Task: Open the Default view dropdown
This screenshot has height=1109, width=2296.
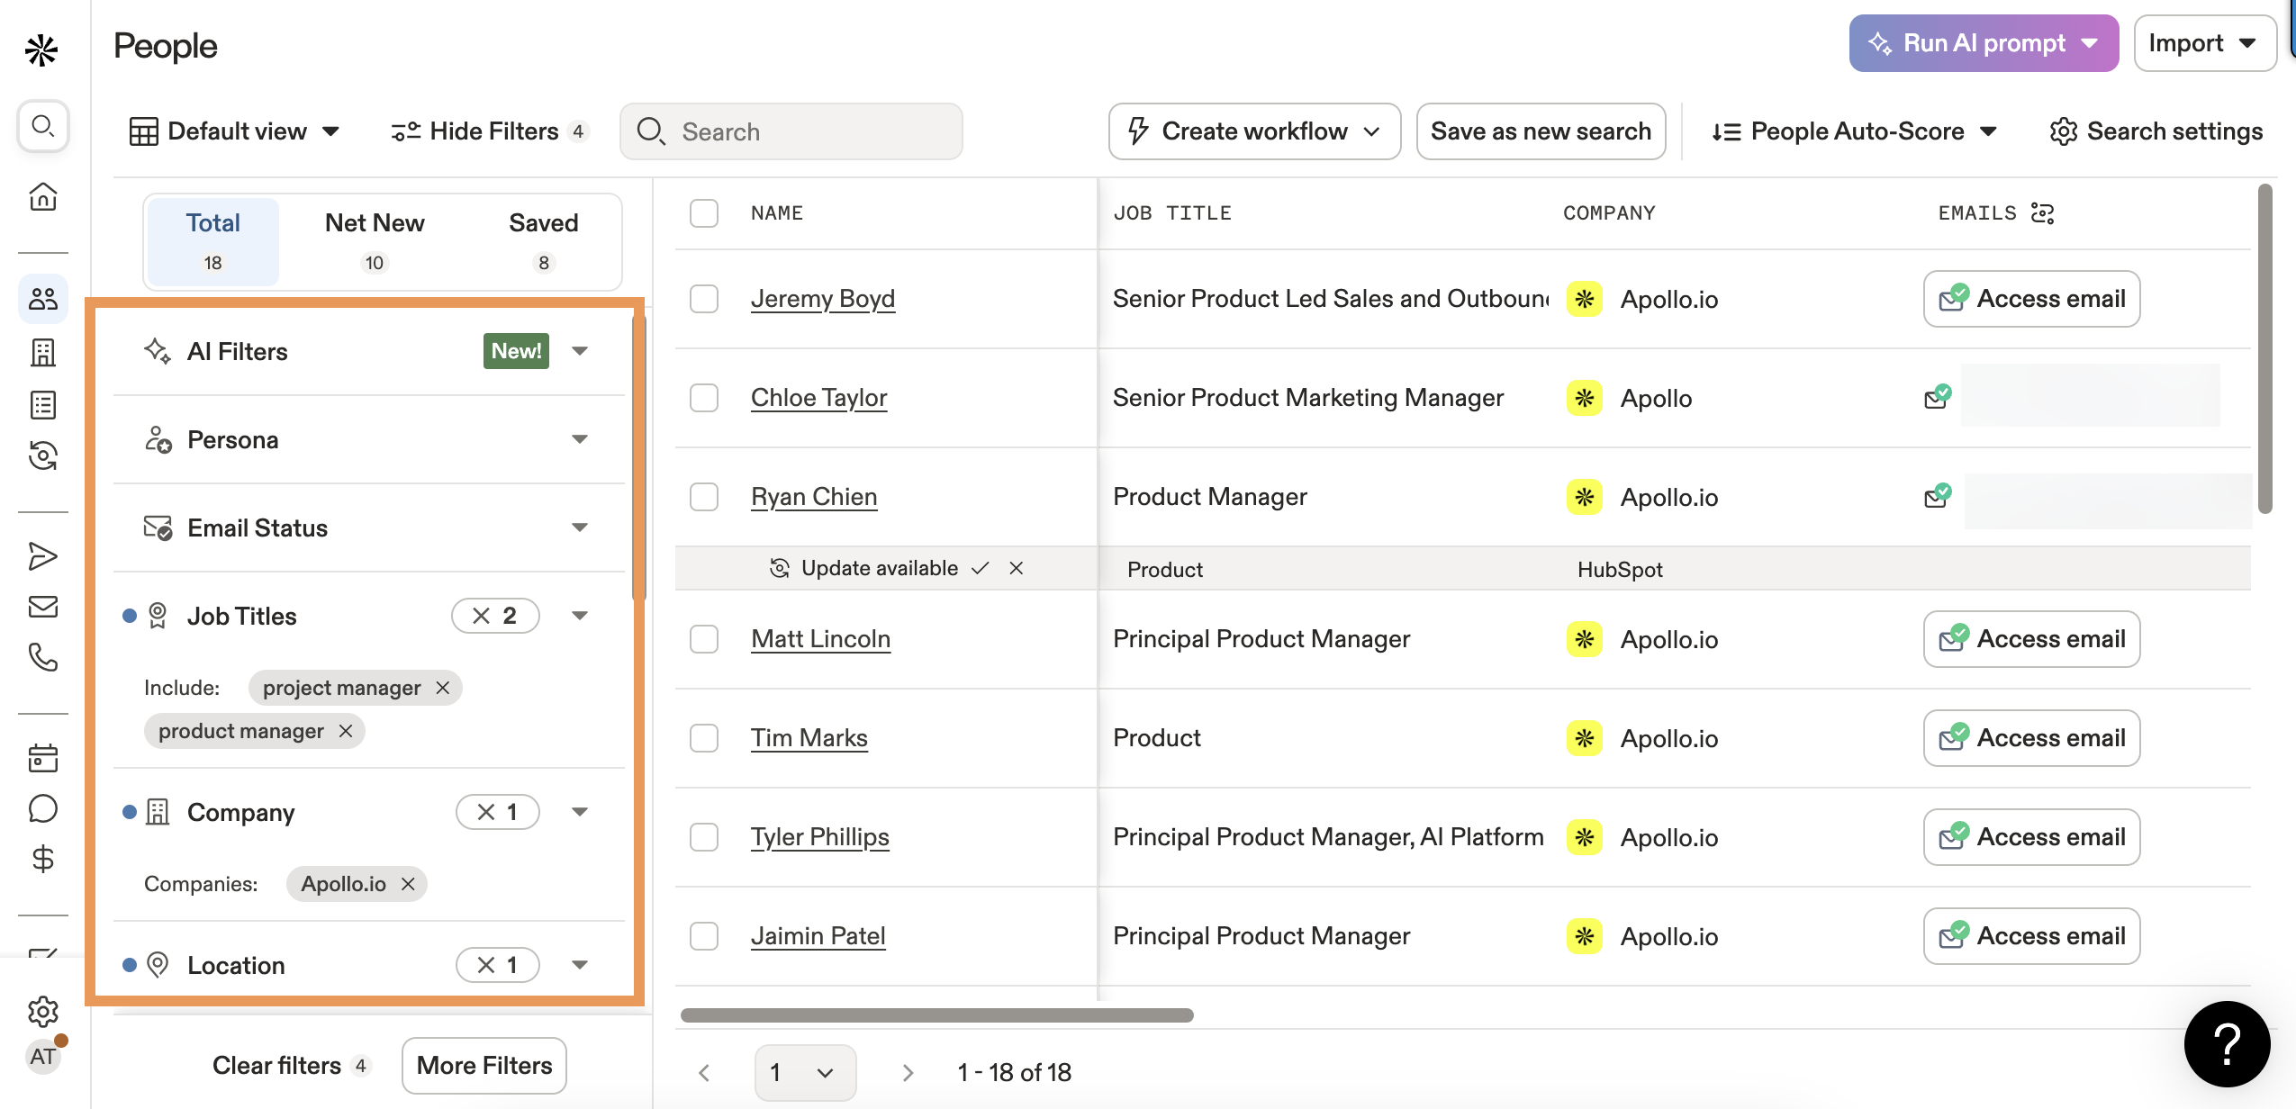Action: click(235, 131)
